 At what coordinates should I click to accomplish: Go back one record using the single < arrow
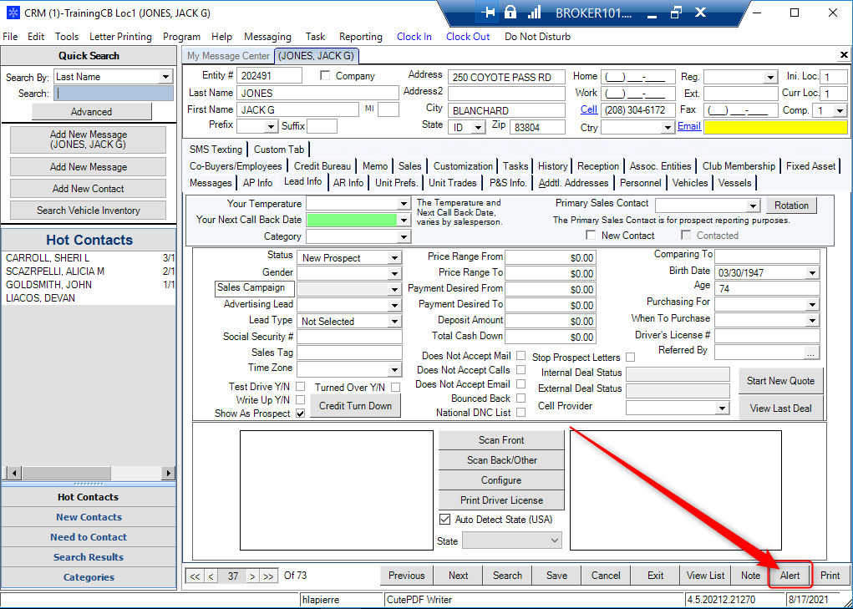(x=211, y=576)
